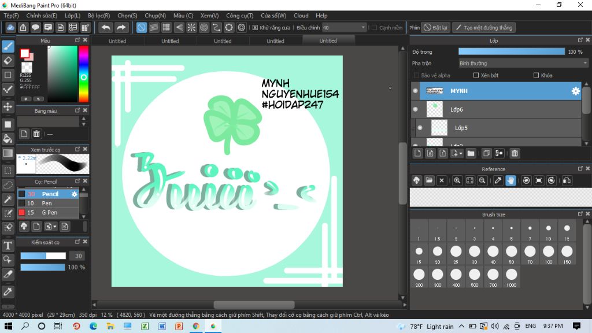592x333 pixels.
Task: Enable the Xén bớt checkbox
Action: coord(476,76)
